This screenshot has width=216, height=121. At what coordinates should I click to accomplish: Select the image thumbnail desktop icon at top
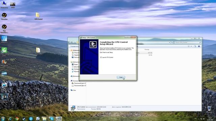pyautogui.click(x=13, y=5)
